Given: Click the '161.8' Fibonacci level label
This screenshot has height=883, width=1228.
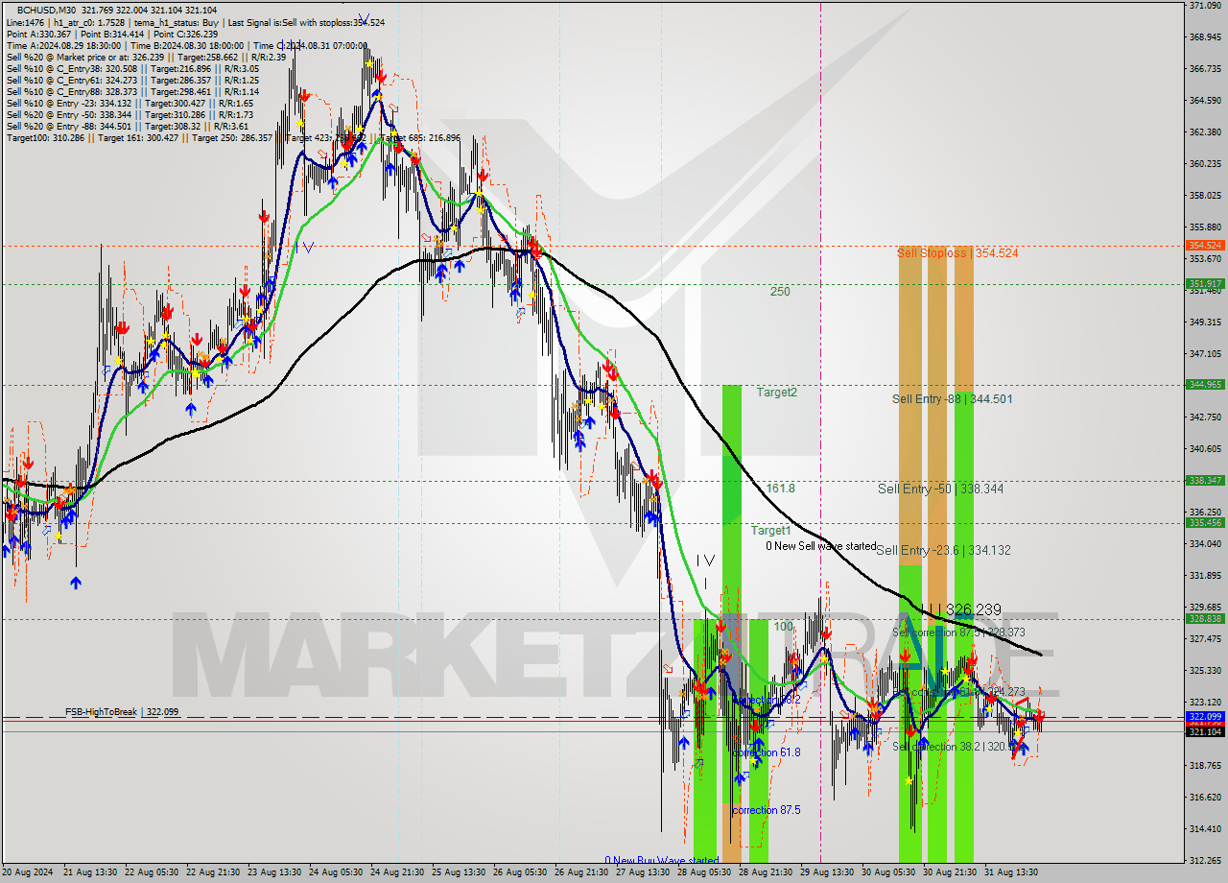Looking at the screenshot, I should click(780, 489).
